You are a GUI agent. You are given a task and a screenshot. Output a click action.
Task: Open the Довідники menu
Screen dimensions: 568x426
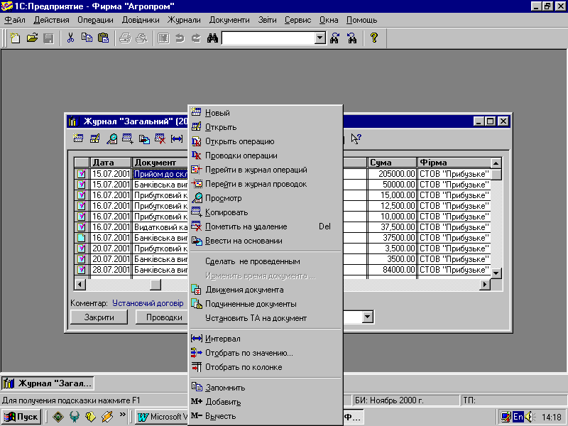pos(141,20)
